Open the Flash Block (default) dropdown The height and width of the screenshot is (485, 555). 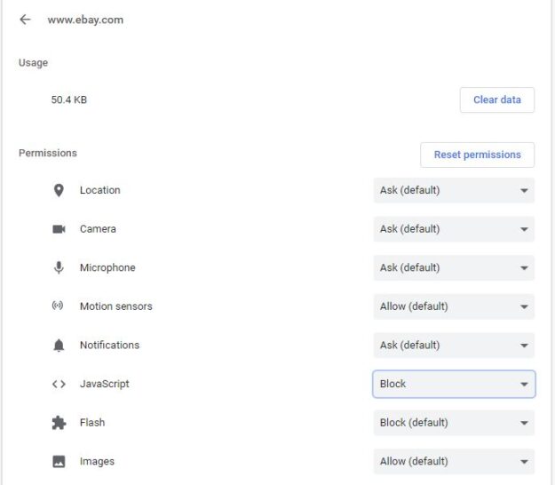tap(454, 423)
